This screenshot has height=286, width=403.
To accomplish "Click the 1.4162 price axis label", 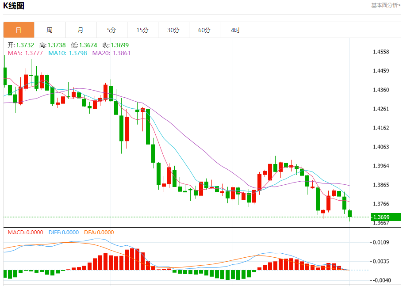I will pyautogui.click(x=381, y=128).
